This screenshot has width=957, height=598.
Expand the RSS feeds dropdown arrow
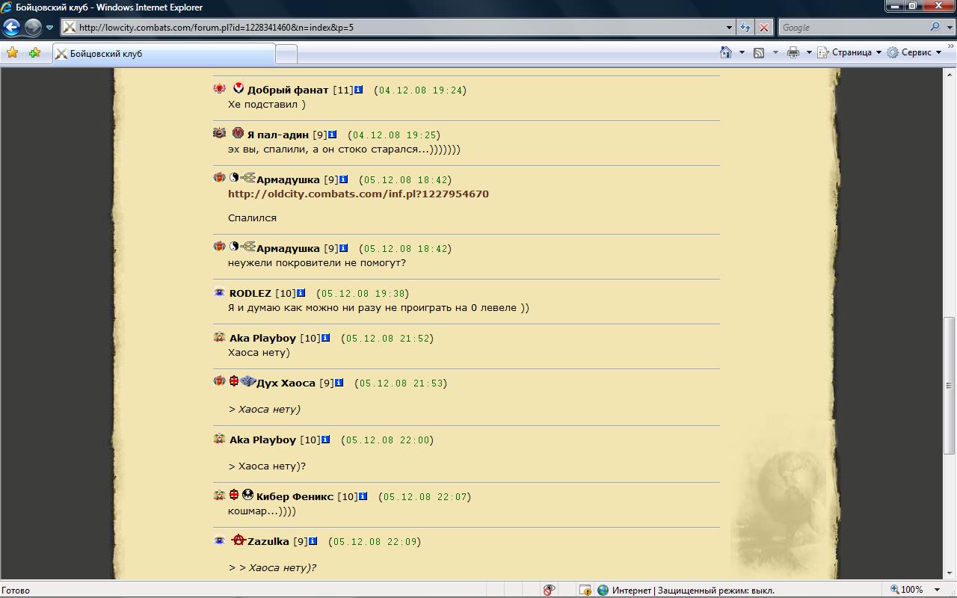coord(775,52)
